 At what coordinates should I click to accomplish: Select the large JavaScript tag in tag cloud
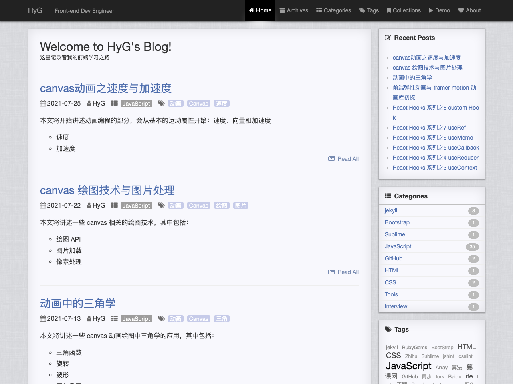(x=408, y=366)
